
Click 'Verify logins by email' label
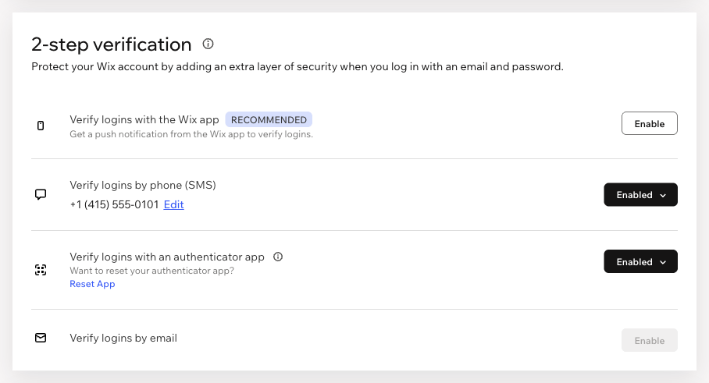coord(123,339)
